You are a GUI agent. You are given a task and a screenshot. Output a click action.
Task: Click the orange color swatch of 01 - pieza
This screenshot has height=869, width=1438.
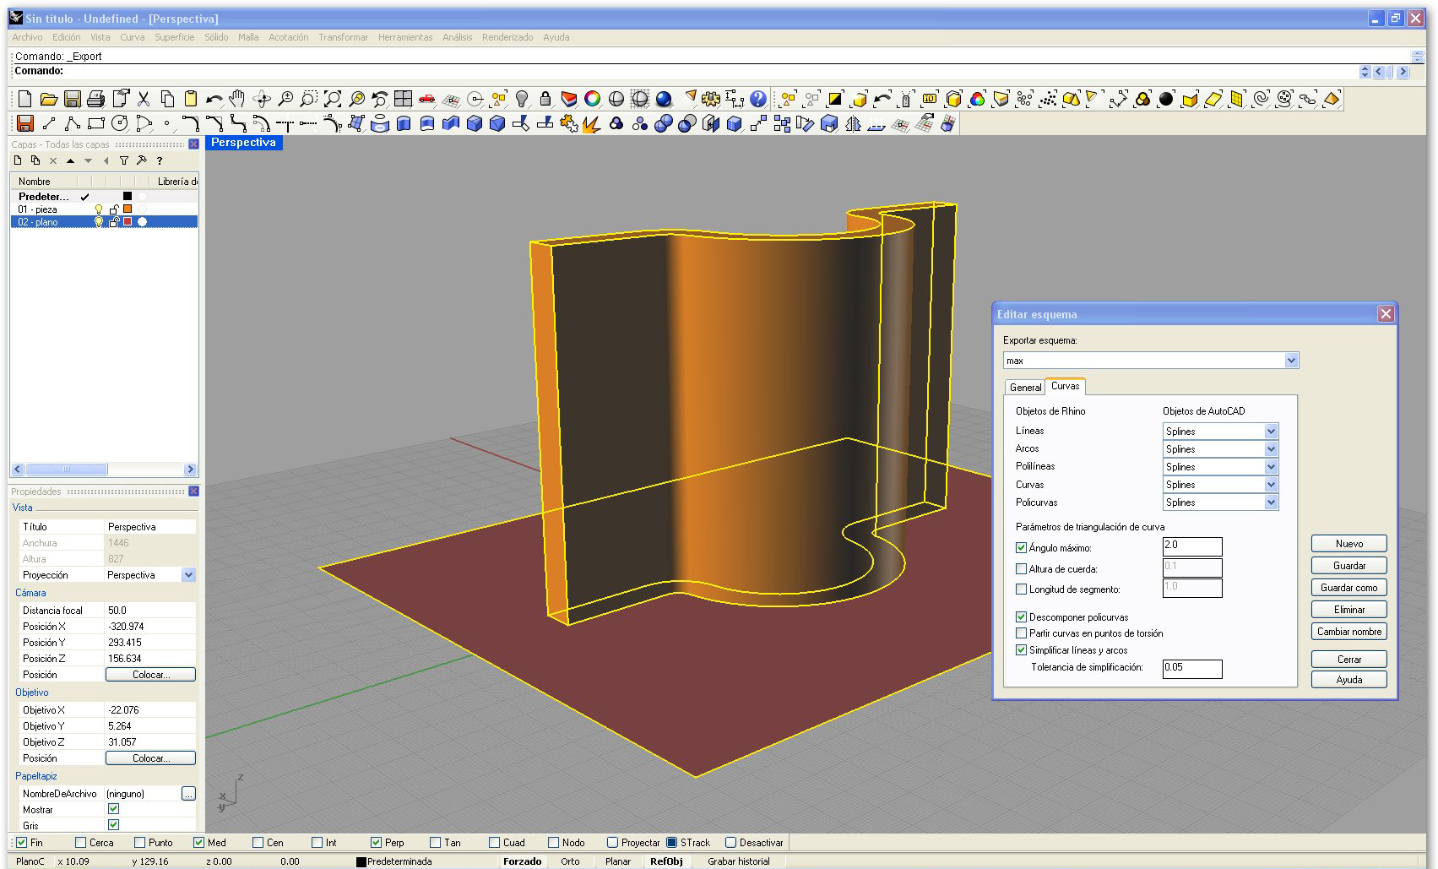(x=128, y=209)
